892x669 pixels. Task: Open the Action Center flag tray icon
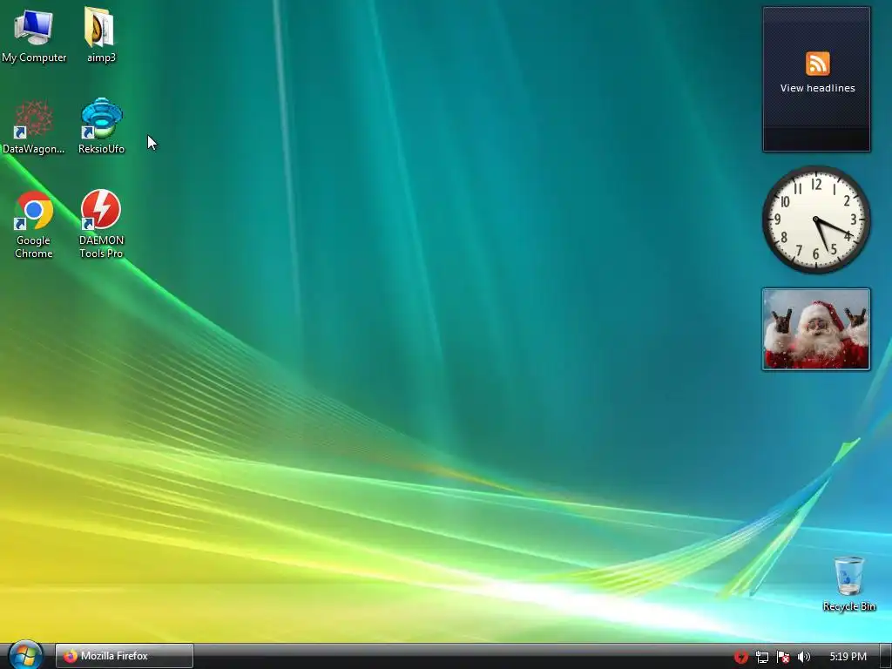[783, 657]
